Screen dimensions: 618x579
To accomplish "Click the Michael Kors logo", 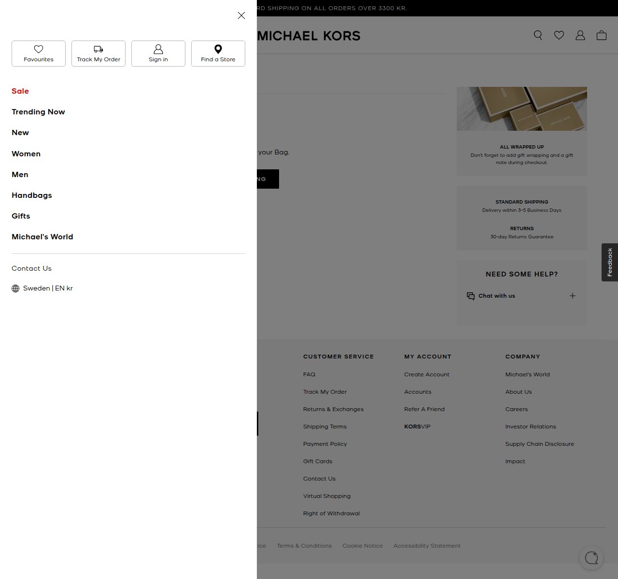I will point(309,36).
